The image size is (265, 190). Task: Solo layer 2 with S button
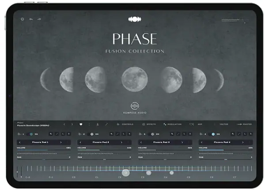pyautogui.click(x=129, y=134)
